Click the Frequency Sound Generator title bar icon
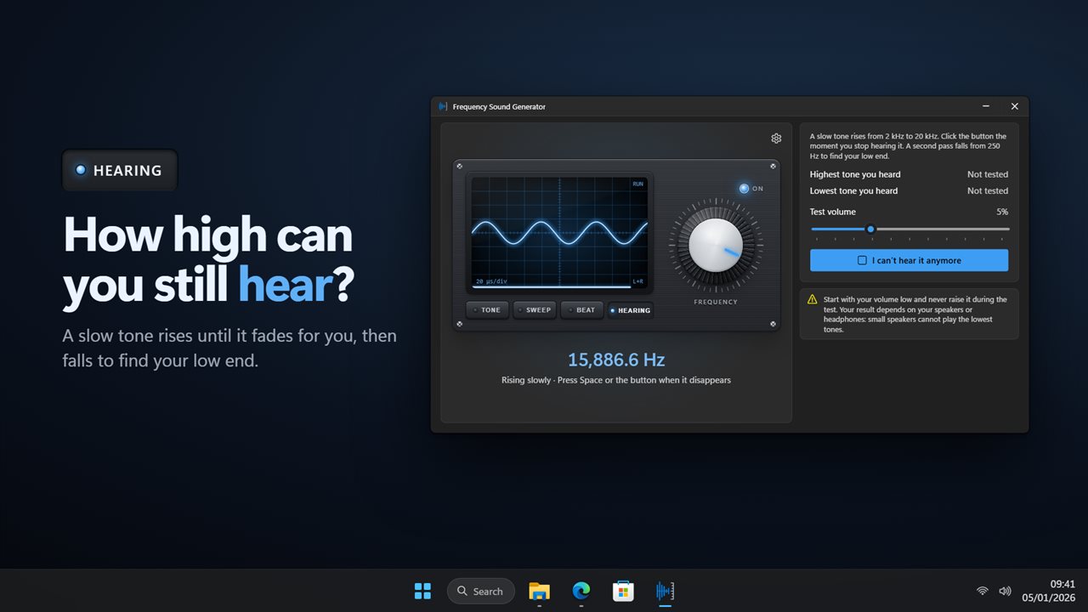This screenshot has height=612, width=1088. tap(443, 106)
